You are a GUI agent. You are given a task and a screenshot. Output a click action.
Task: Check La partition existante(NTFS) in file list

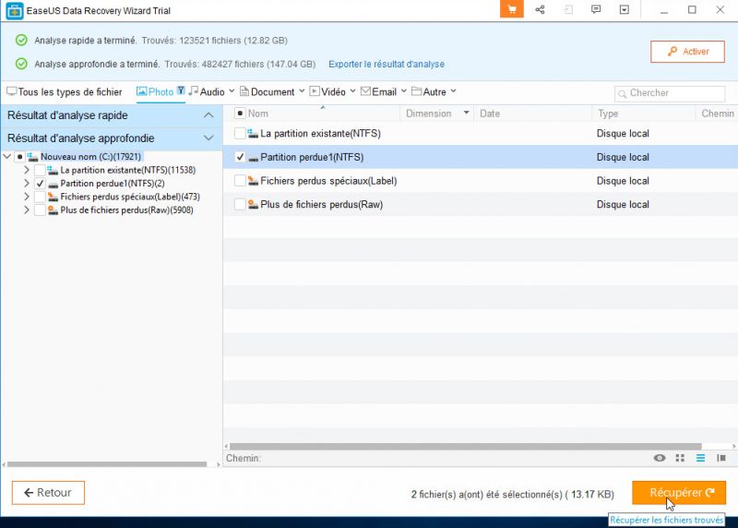240,134
